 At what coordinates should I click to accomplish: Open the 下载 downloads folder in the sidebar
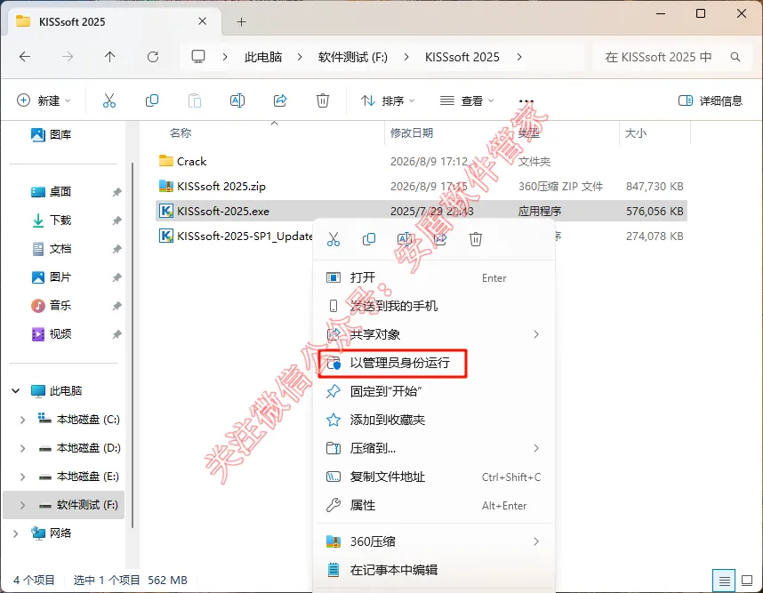click(51, 220)
